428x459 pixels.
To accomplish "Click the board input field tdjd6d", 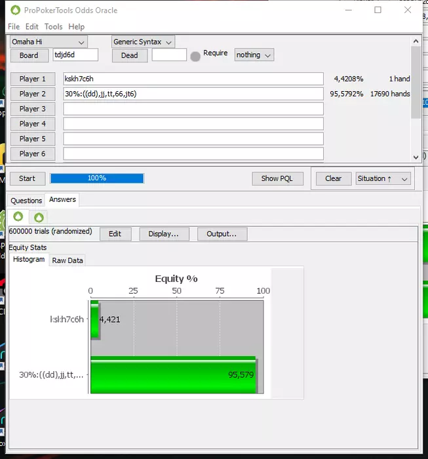I will [x=75, y=54].
